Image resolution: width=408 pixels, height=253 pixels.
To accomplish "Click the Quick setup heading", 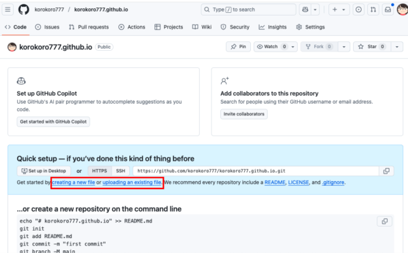I will coord(105,159).
